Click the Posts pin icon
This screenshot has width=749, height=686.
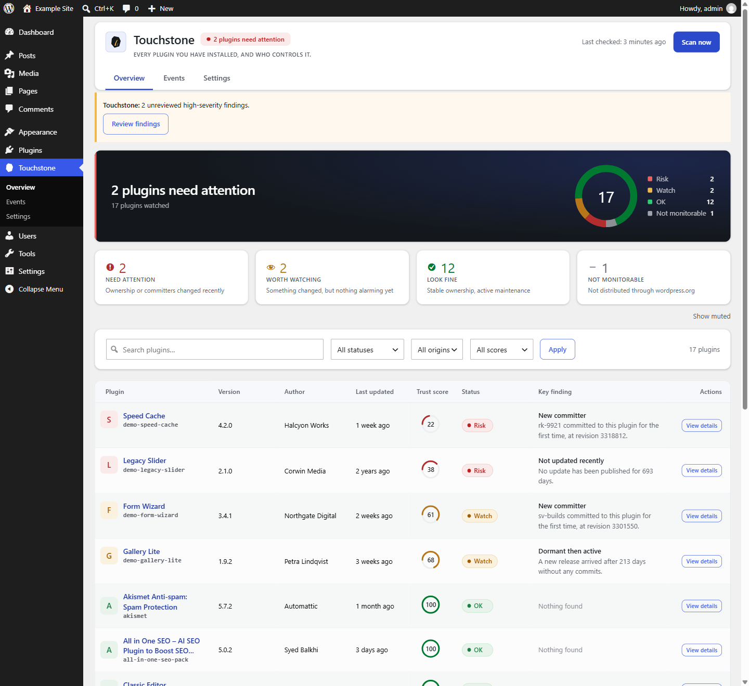point(9,55)
